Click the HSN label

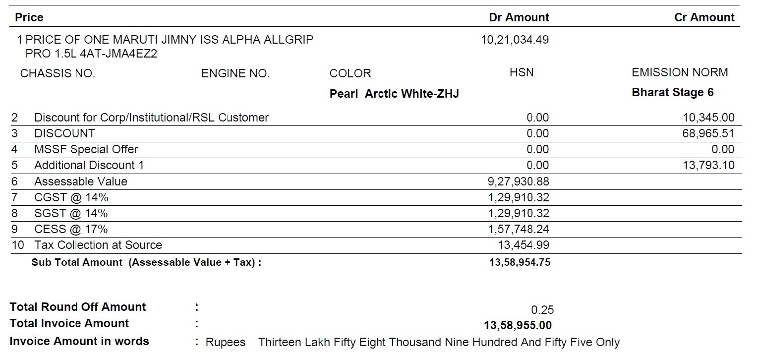[x=522, y=72]
